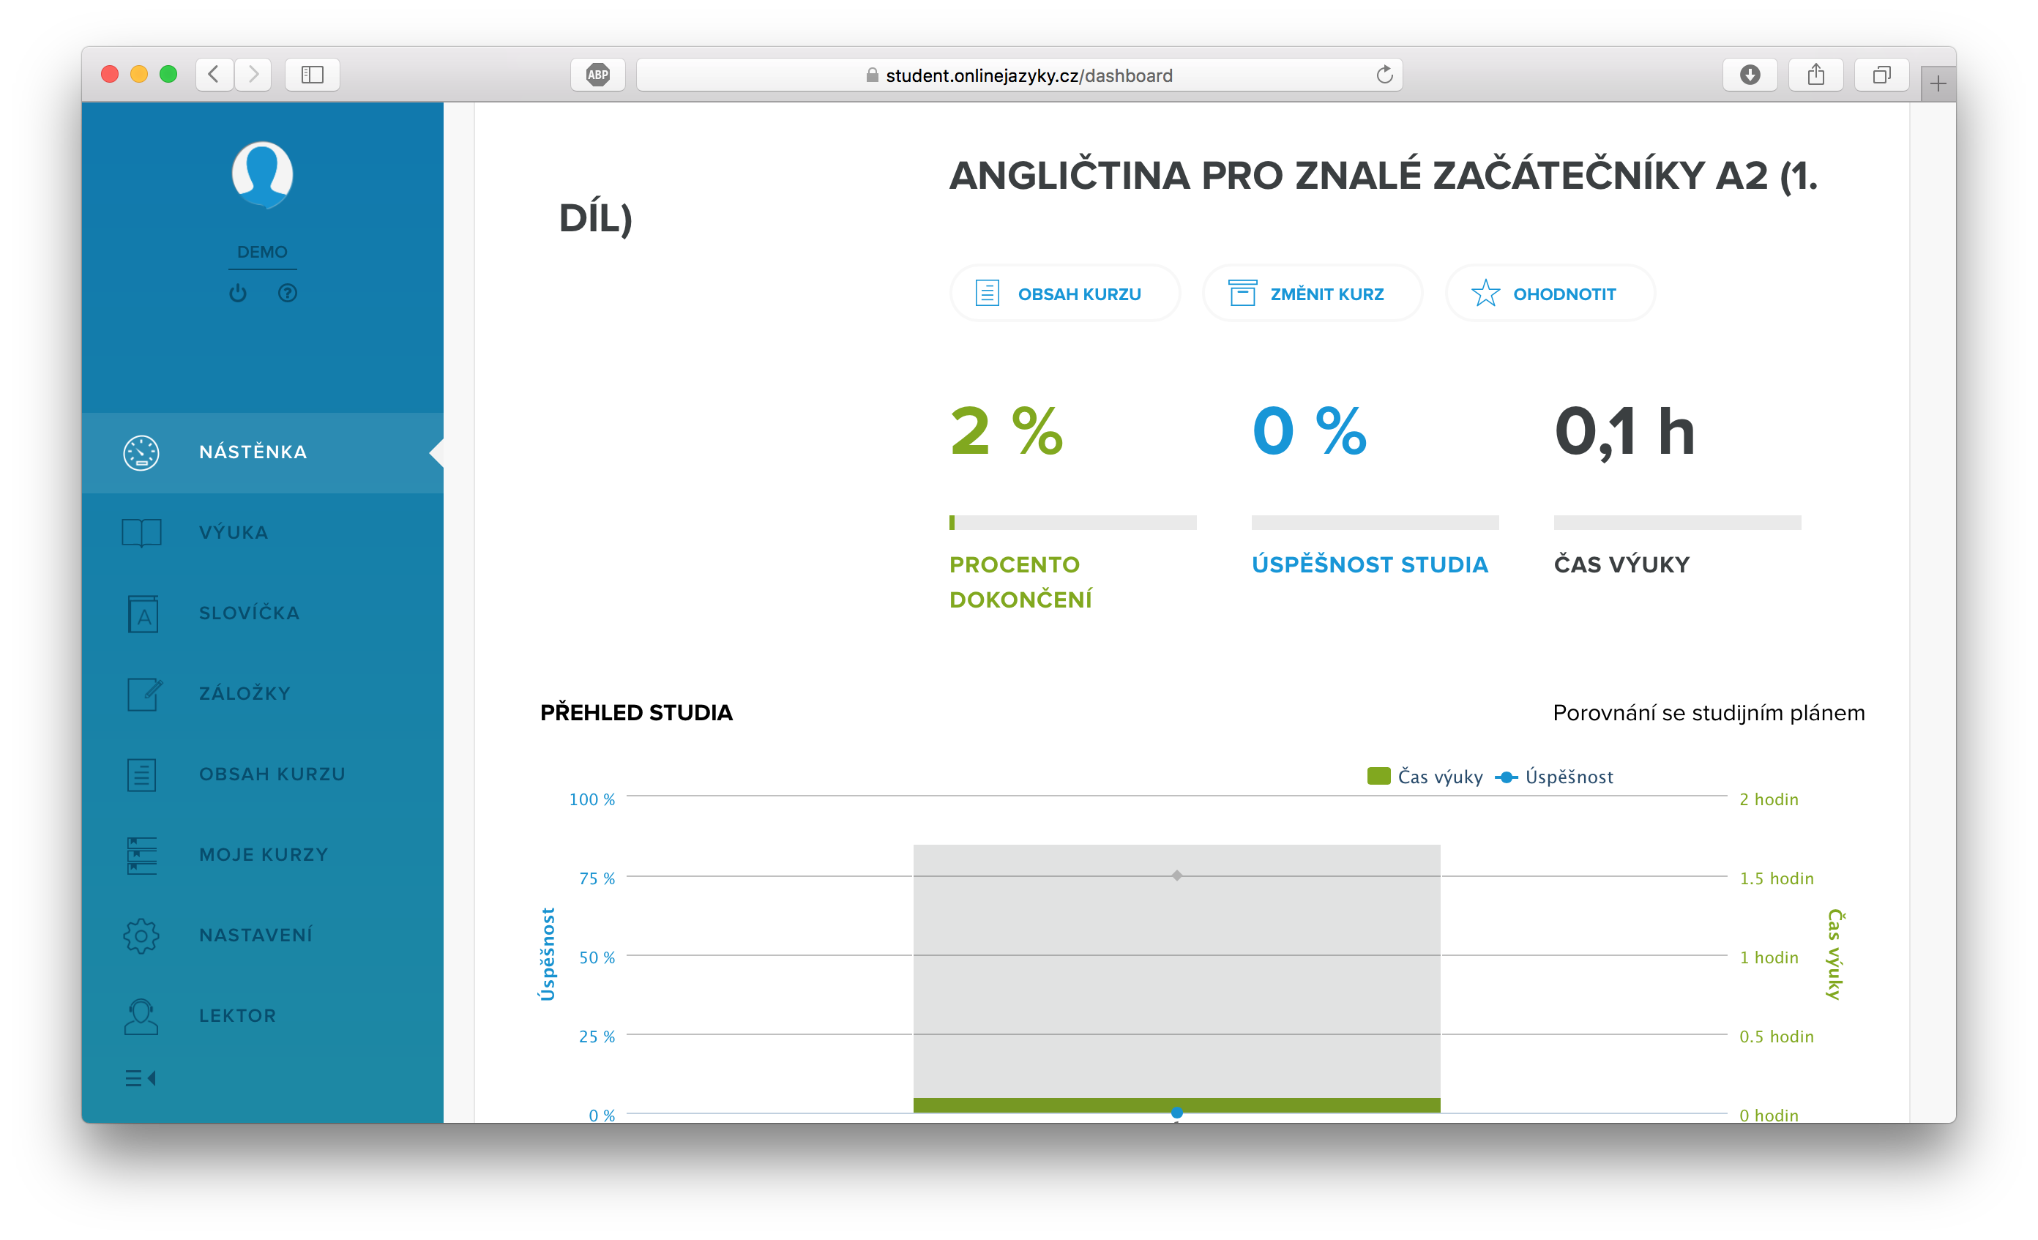Toggle Safari sidebar panel button
The width and height of the screenshot is (2038, 1240).
(312, 75)
